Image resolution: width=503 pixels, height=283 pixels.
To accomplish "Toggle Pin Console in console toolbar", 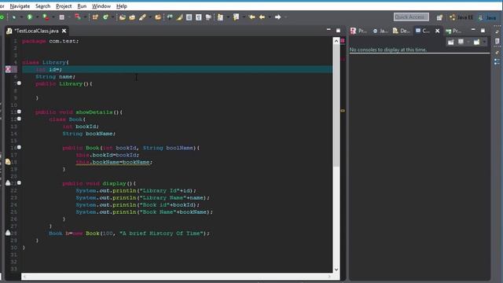I will [x=450, y=42].
